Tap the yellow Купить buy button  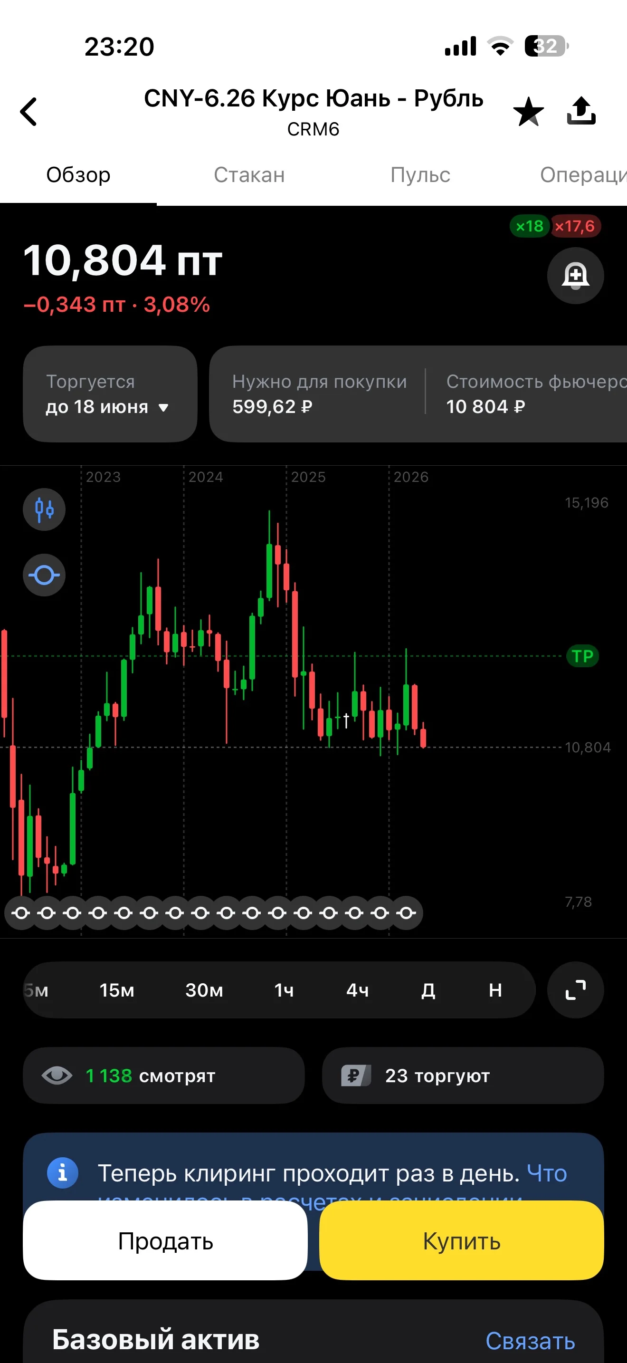462,1241
